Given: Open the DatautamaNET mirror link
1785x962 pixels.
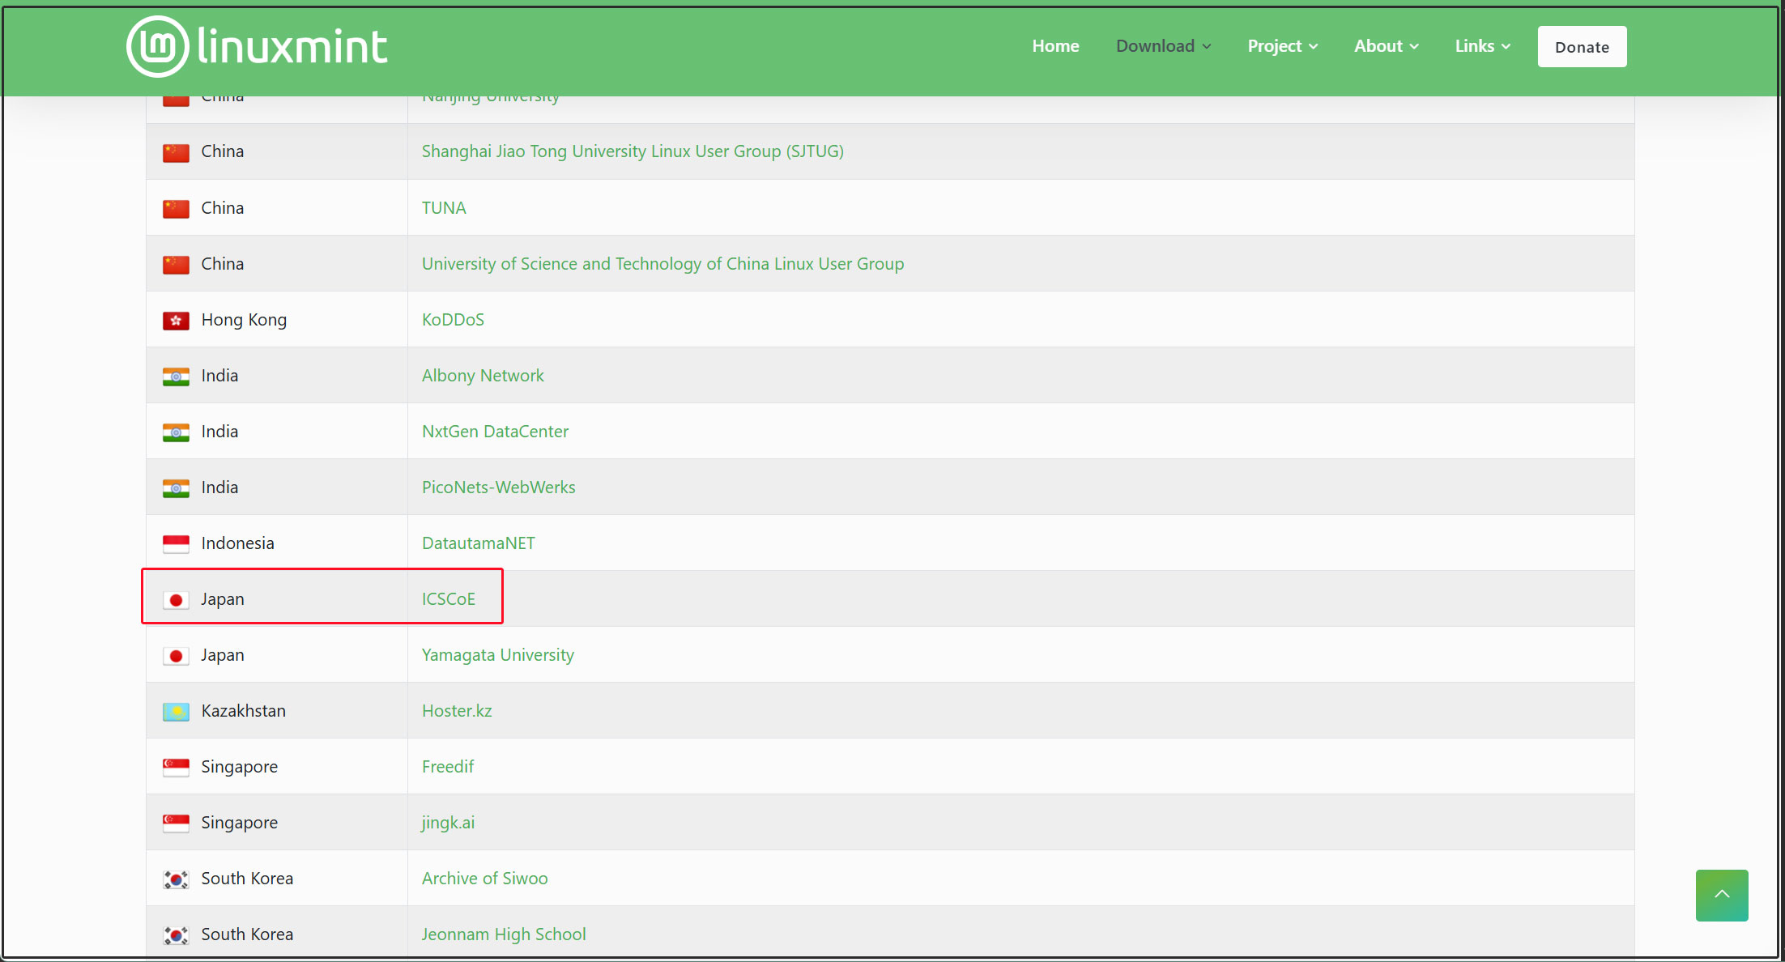Looking at the screenshot, I should [478, 543].
